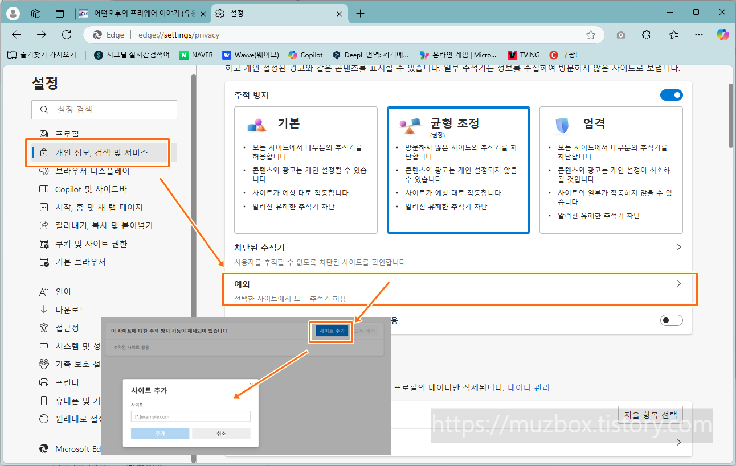Click the 접근성 accessibility icon in sidebar
Viewport: 736px width, 466px height.
tap(44, 328)
